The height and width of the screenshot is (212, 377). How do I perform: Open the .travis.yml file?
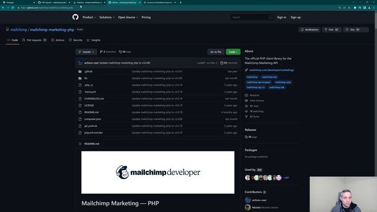90,92
